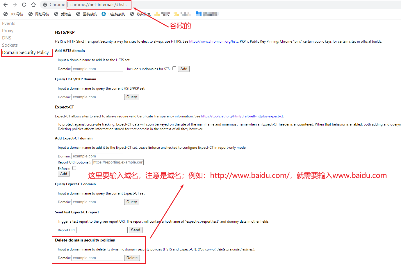
Task: Click Add button under Expect-CT Enforce
Action: click(x=64, y=174)
